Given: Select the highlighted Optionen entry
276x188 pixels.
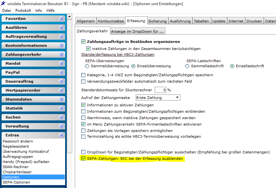Looking at the screenshot, I should coord(33,177).
